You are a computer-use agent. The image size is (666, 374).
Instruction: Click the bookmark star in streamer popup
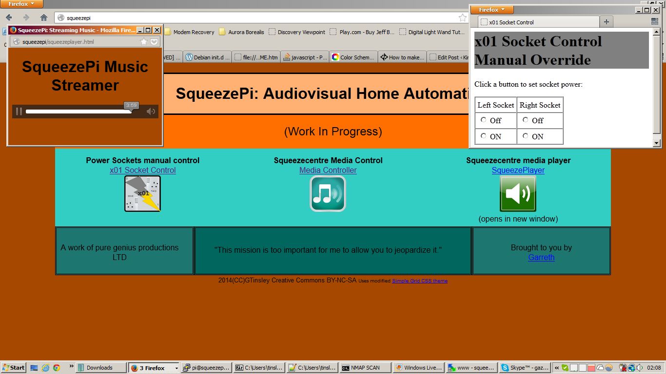pos(143,42)
